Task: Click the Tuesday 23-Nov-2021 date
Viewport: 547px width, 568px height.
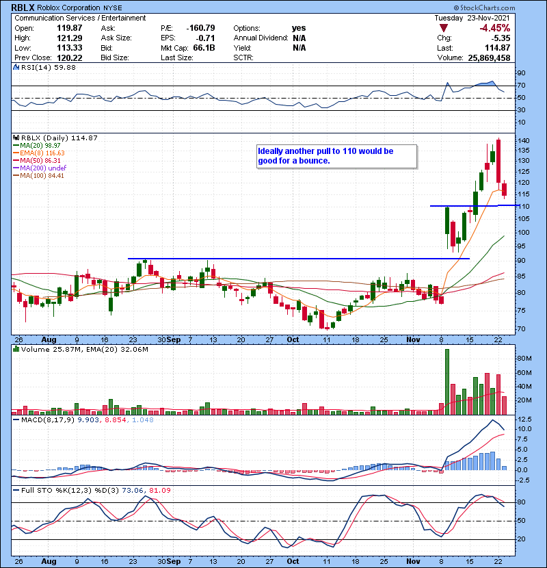Action: [x=472, y=18]
